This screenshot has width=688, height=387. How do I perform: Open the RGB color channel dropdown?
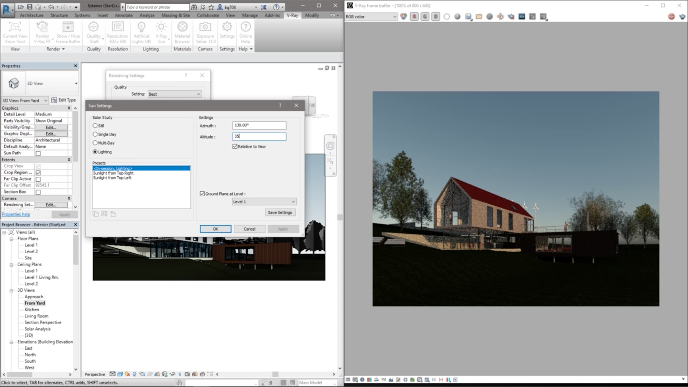tap(371, 16)
